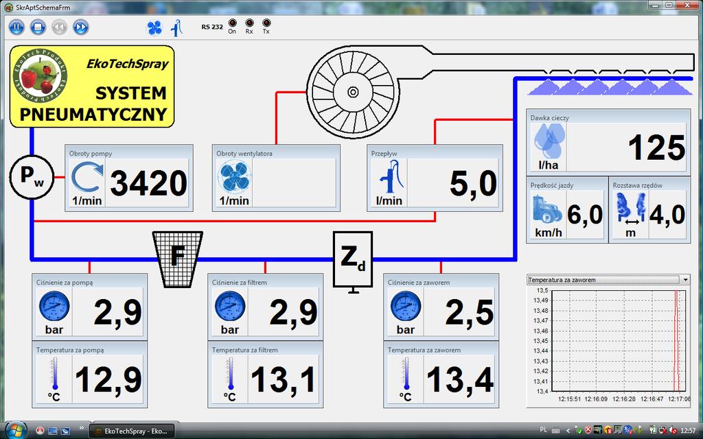Screen dimensions: 703x439
Task: Select temperature after valve value 13,4
Action: 460,380
